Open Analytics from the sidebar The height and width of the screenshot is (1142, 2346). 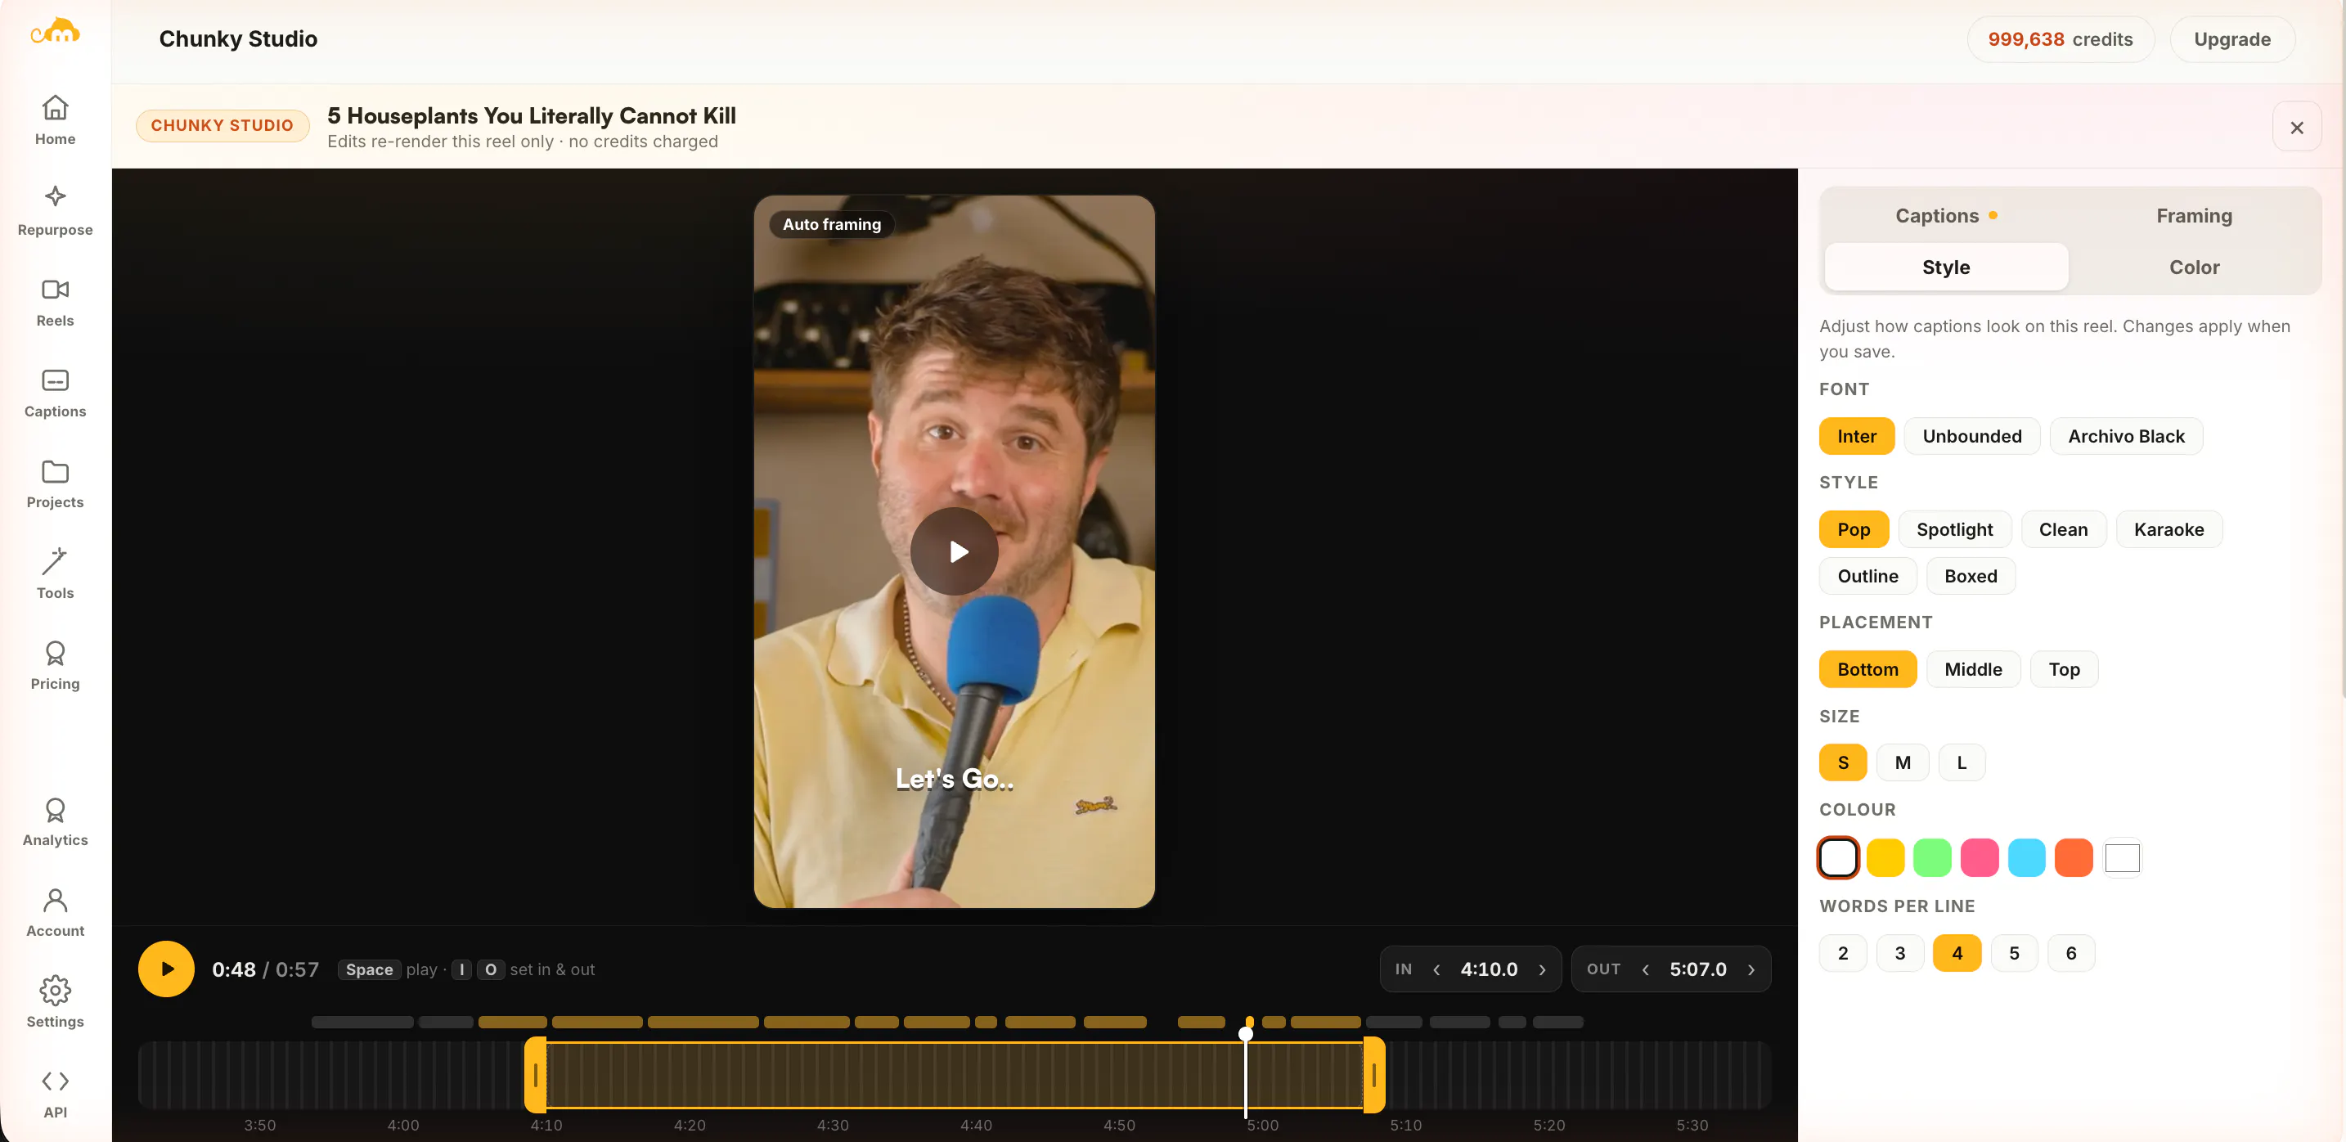click(x=55, y=823)
